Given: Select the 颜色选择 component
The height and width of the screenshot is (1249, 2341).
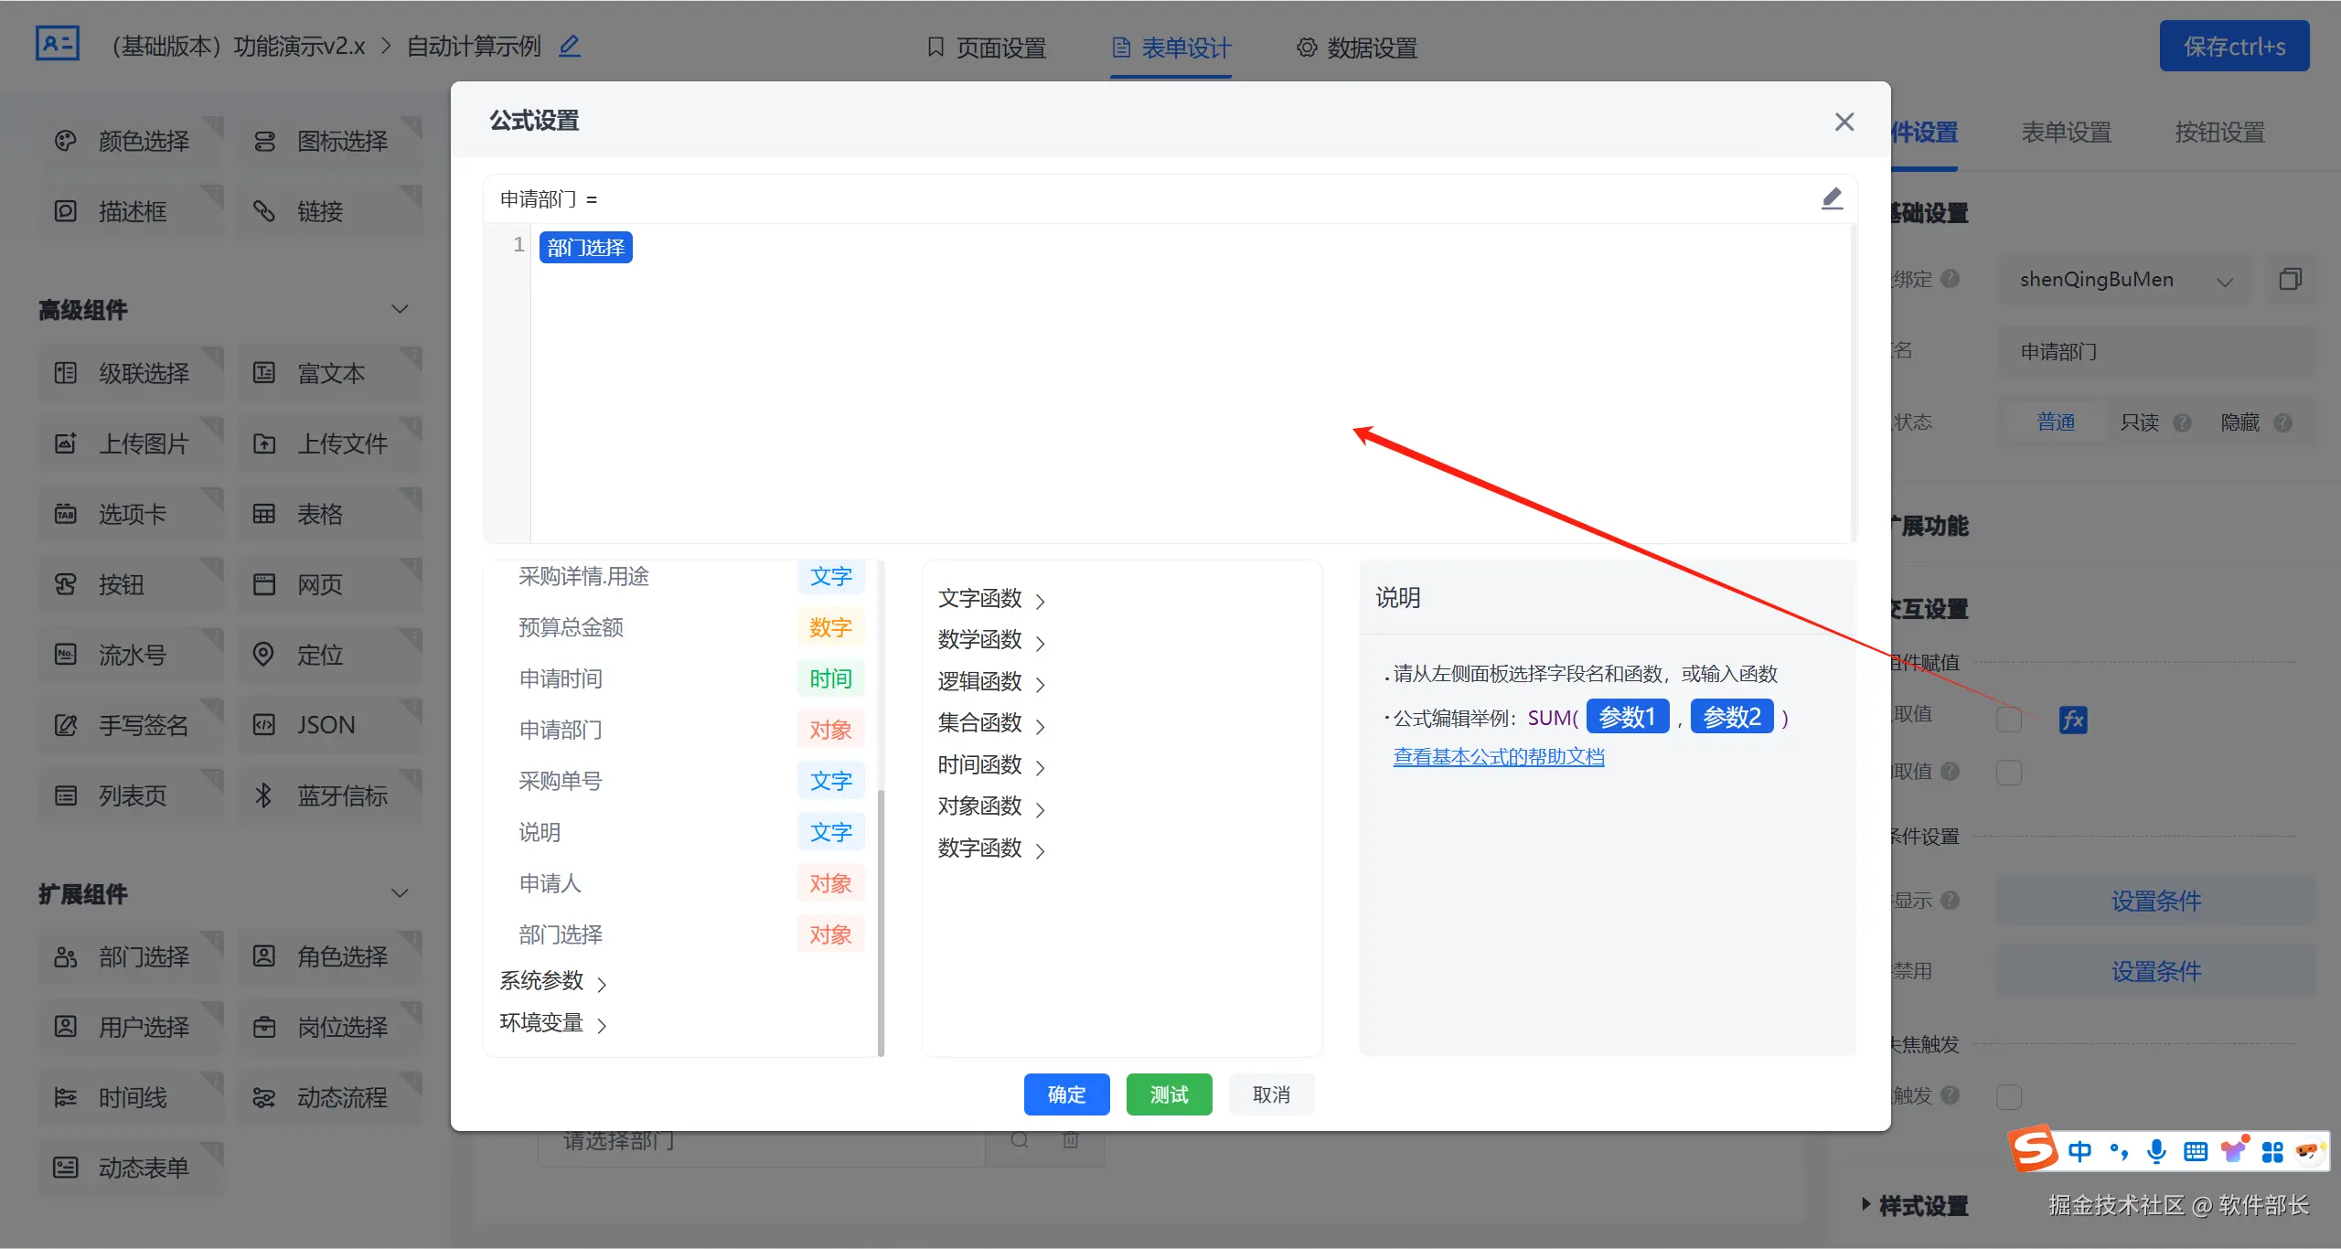Looking at the screenshot, I should coord(131,141).
